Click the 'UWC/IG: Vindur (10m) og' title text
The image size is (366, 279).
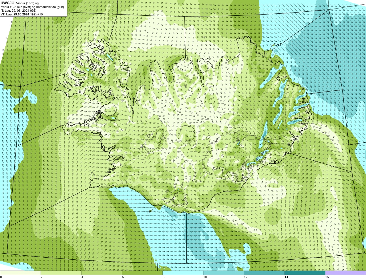[19, 3]
